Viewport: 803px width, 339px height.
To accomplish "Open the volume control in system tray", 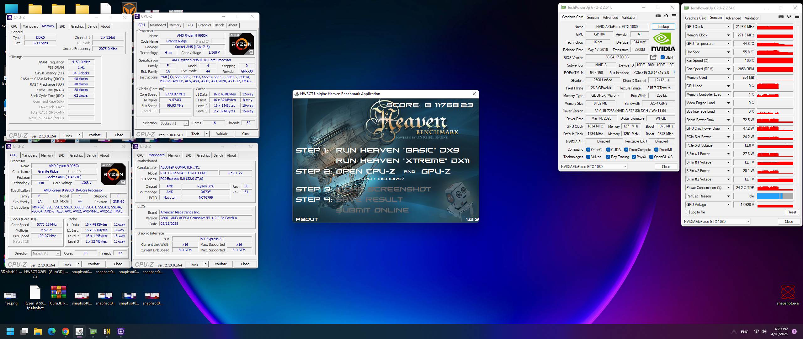I will pyautogui.click(x=763, y=331).
